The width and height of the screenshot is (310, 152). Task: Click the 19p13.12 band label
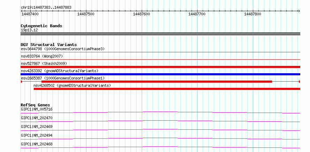[x=29, y=30]
